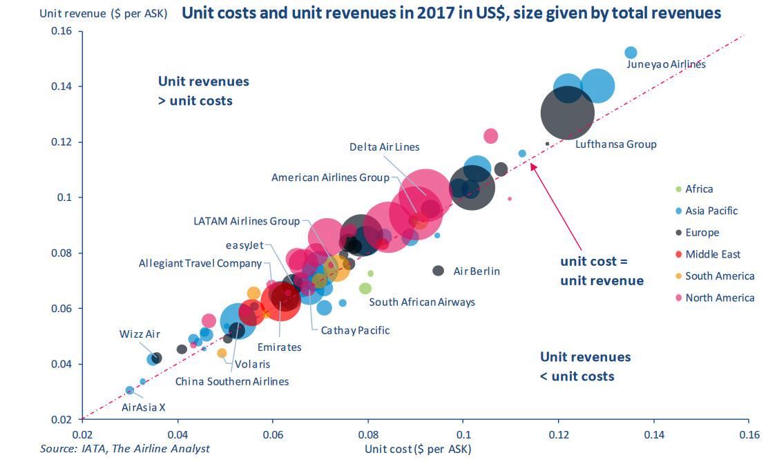Select the large dark Lufthansa Group bubble
768x462 pixels.
[x=567, y=115]
